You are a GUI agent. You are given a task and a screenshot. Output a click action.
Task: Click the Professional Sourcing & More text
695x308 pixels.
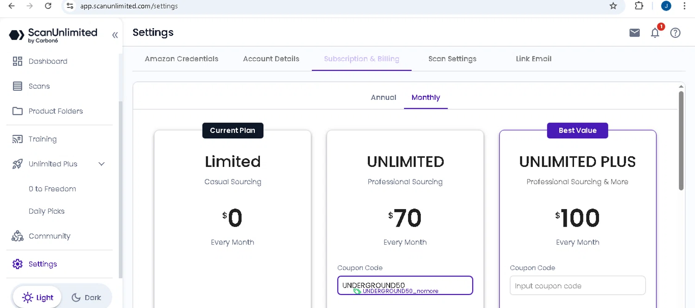pyautogui.click(x=577, y=182)
